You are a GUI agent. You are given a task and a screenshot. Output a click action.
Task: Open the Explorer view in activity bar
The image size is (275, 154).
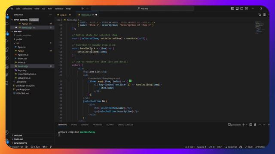pos(7,16)
